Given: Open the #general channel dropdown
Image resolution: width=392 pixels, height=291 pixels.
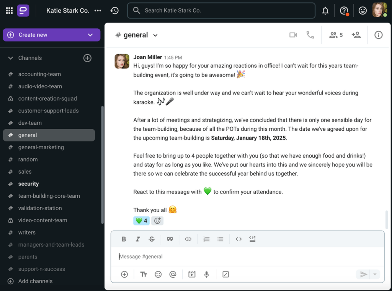Looking at the screenshot, I should (155, 35).
